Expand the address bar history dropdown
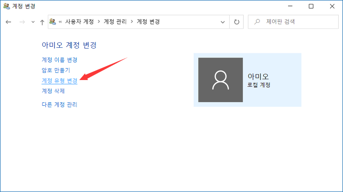The image size is (343, 192). pos(223,22)
